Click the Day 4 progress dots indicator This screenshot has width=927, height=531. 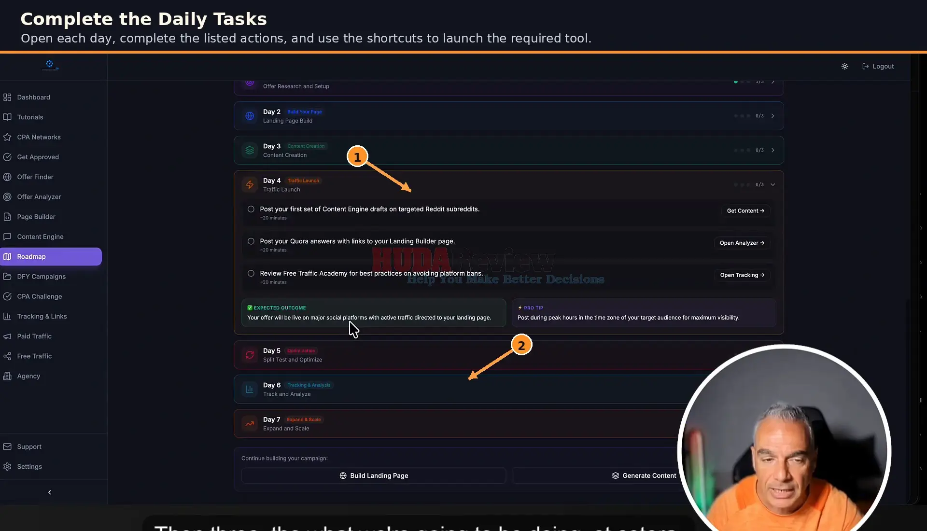pyautogui.click(x=742, y=184)
